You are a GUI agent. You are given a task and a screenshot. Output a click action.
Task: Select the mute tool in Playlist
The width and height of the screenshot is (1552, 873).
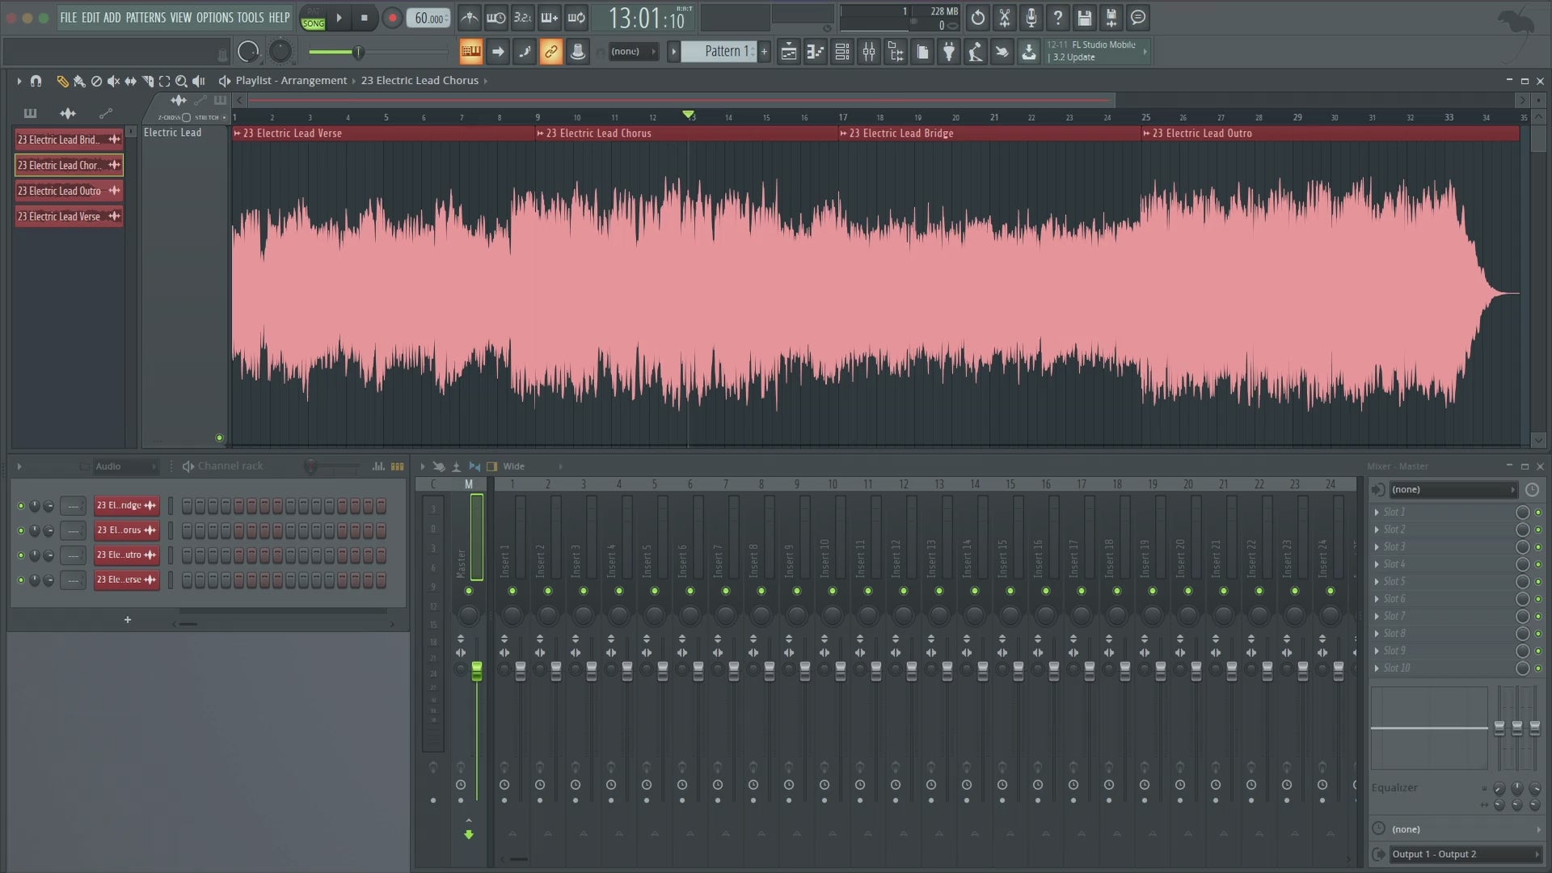click(113, 81)
